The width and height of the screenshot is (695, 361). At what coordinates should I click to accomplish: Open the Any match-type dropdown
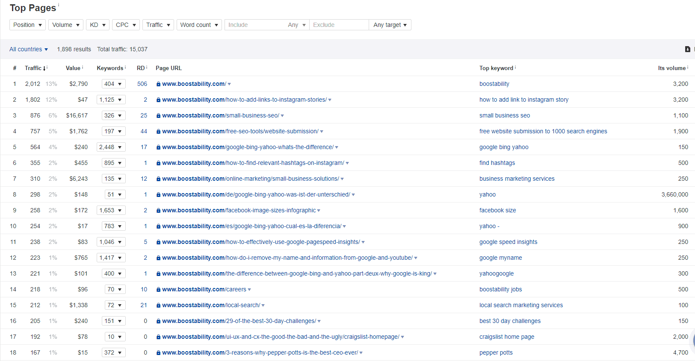[297, 25]
